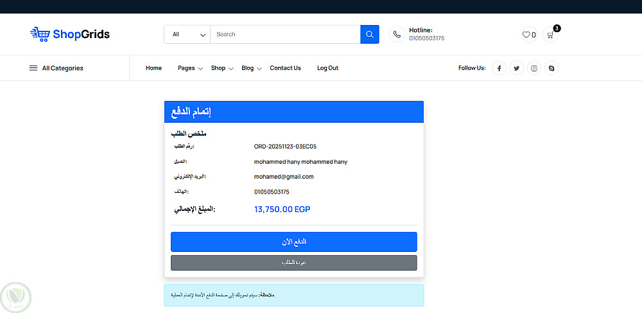Expand the Blog menu
This screenshot has height=313, width=642.
pos(252,68)
